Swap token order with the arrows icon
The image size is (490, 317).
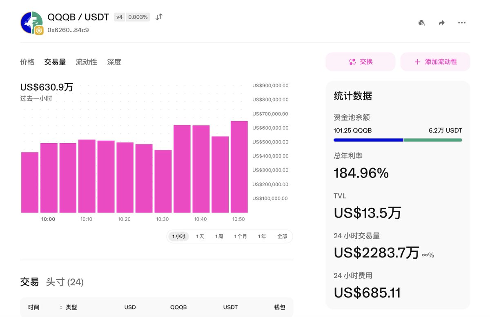(159, 17)
